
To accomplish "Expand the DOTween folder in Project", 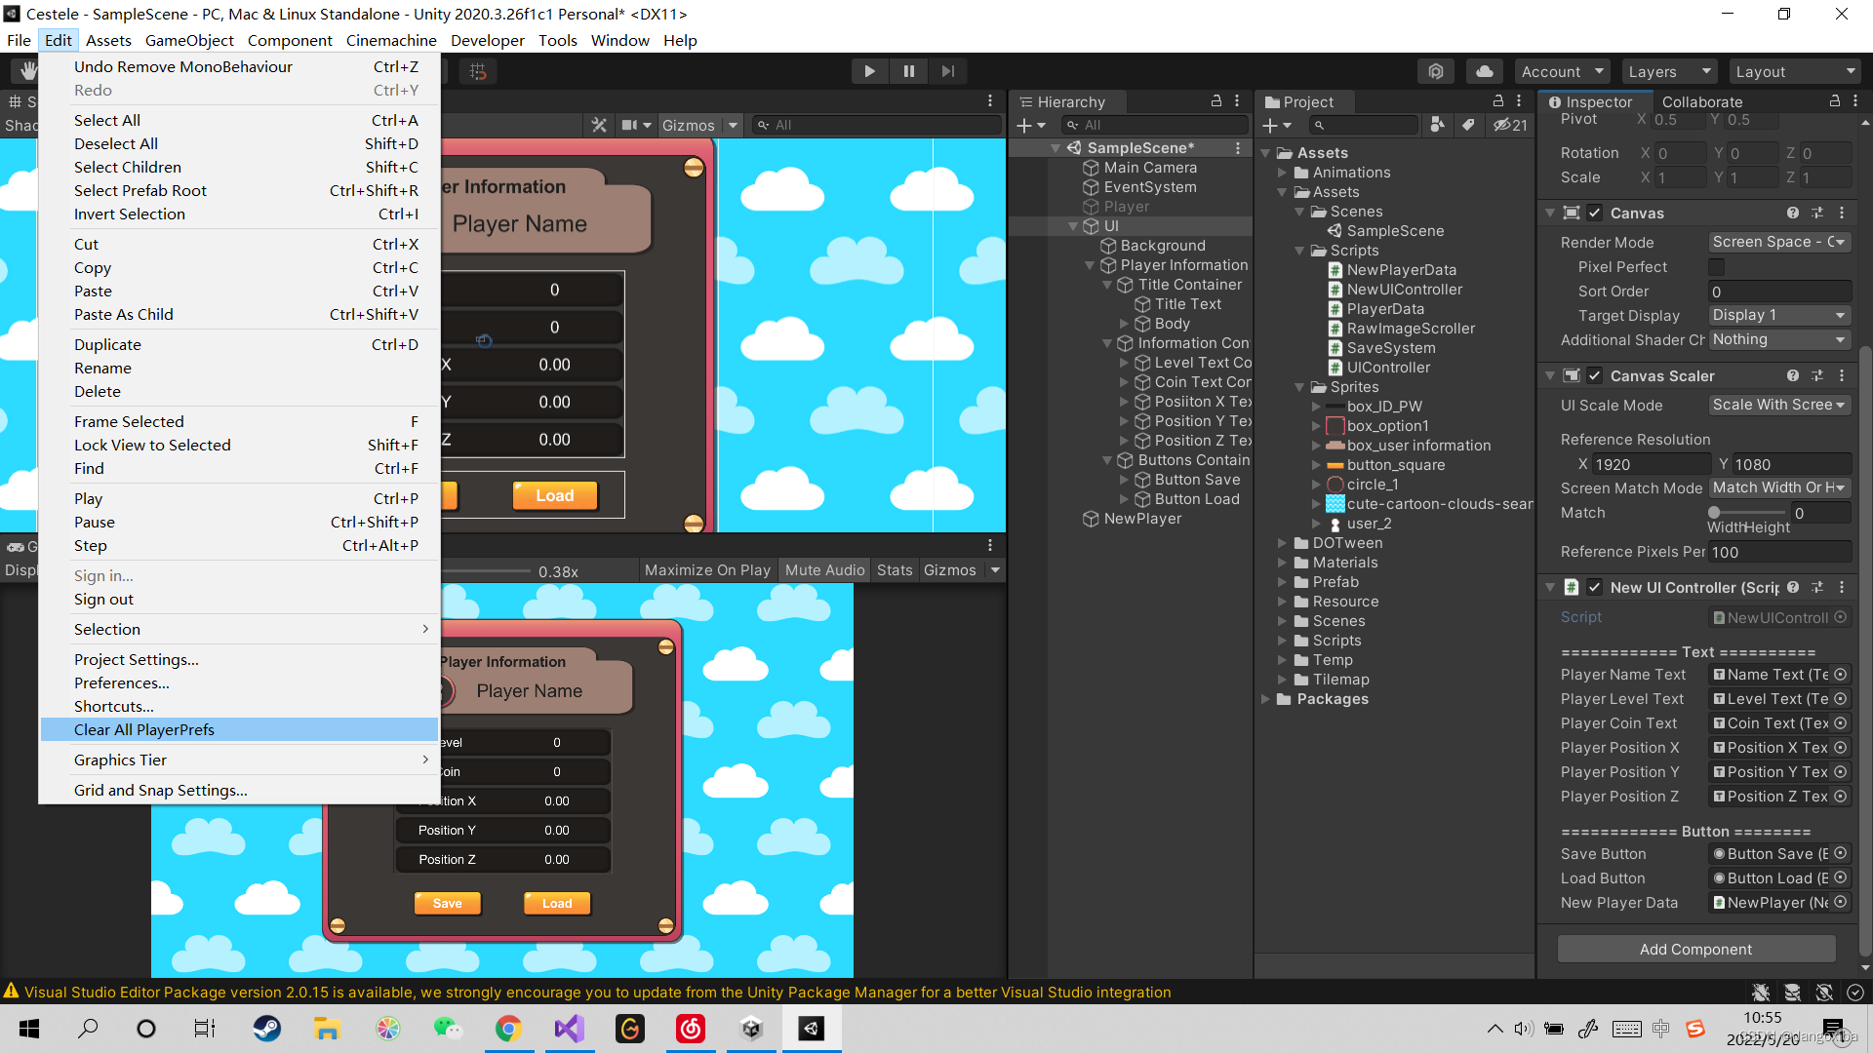I will click(x=1282, y=543).
